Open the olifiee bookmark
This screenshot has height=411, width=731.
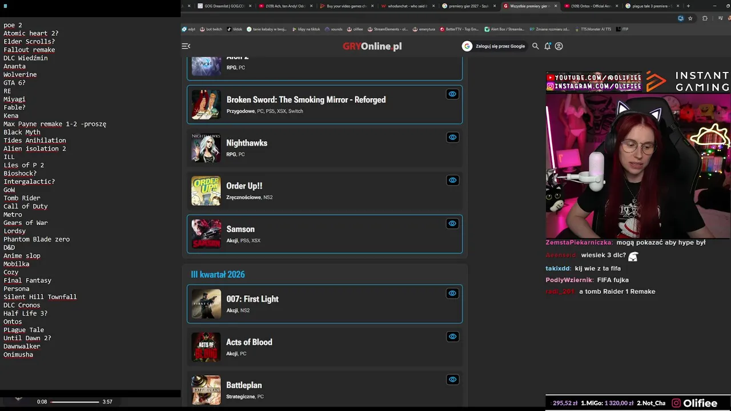[355, 29]
